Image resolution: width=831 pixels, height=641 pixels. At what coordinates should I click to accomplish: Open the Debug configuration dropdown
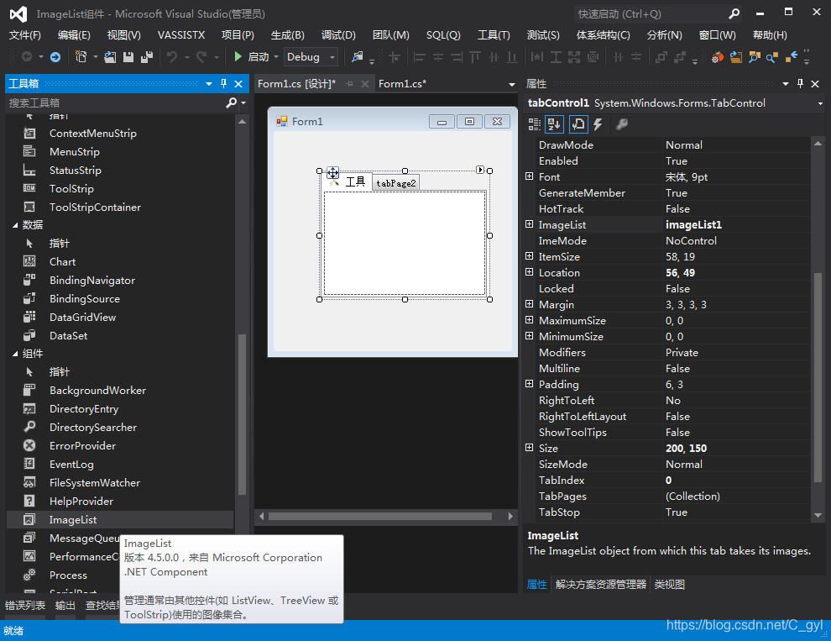click(x=332, y=57)
